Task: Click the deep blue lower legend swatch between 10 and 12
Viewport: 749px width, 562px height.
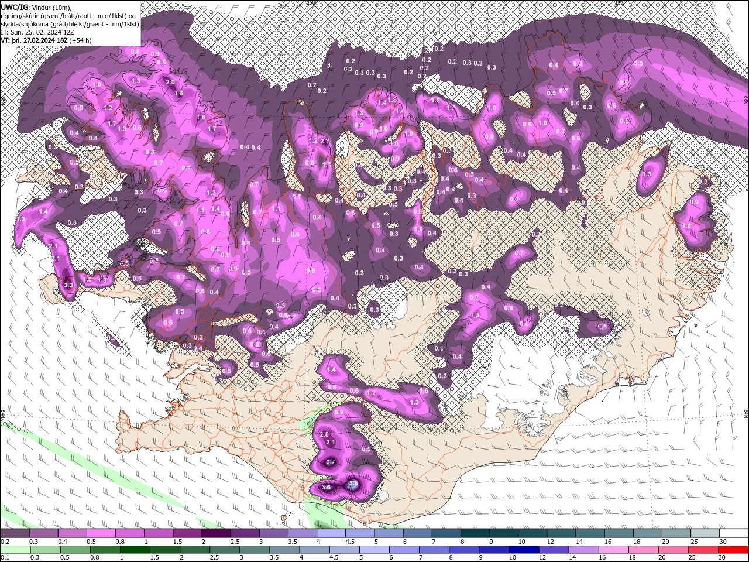Action: [x=523, y=550]
